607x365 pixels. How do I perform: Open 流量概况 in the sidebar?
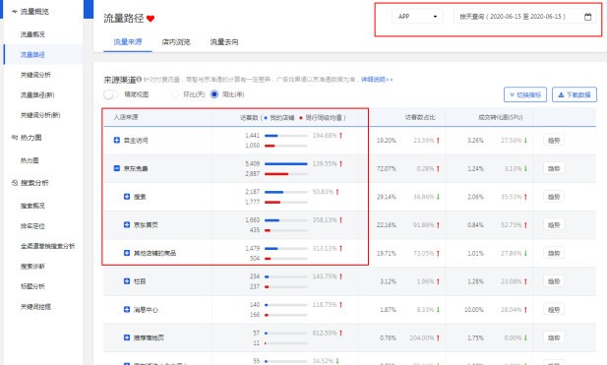[32, 34]
